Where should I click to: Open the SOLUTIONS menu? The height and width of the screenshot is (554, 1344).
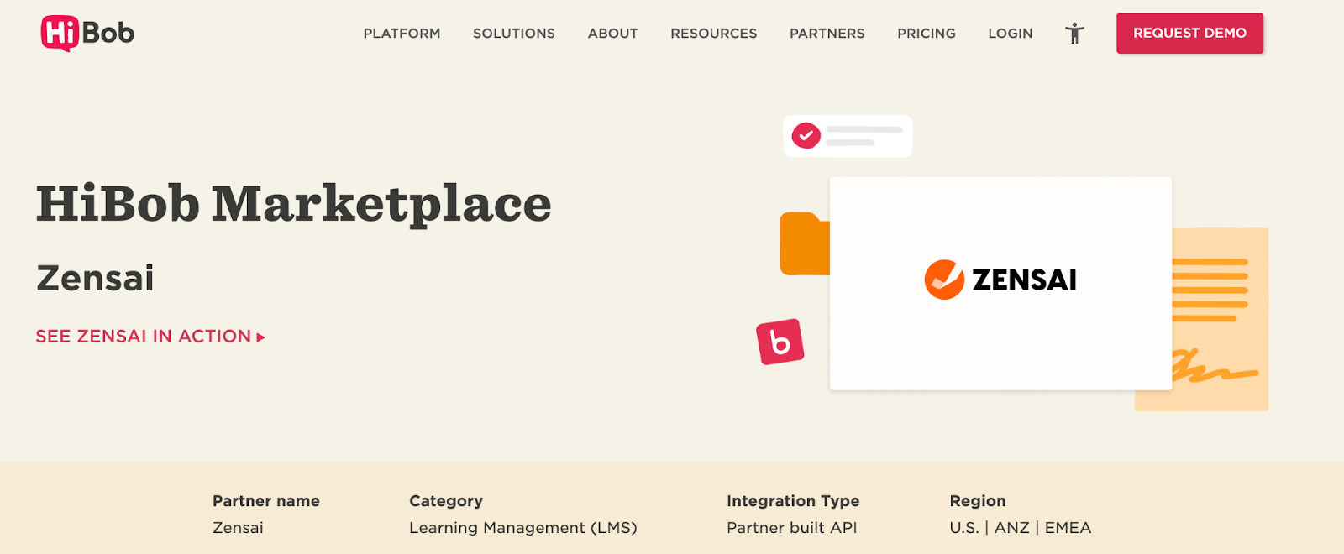tap(514, 34)
